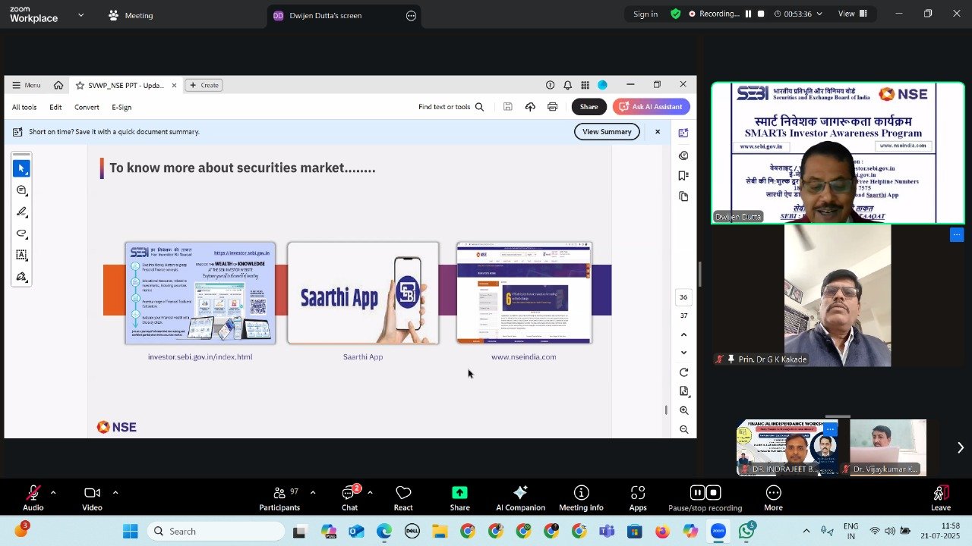This screenshot has width=972, height=546.
Task: Expand the meeting timer dropdown arrow
Action: (819, 14)
